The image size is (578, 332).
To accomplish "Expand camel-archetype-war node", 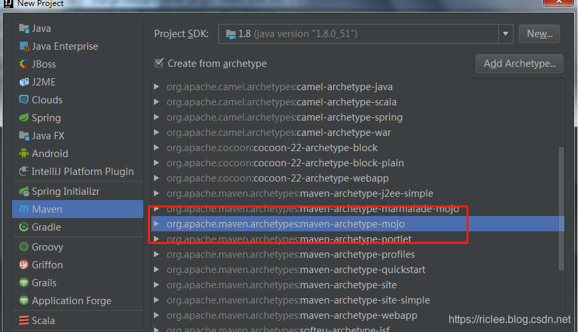I will (x=157, y=133).
